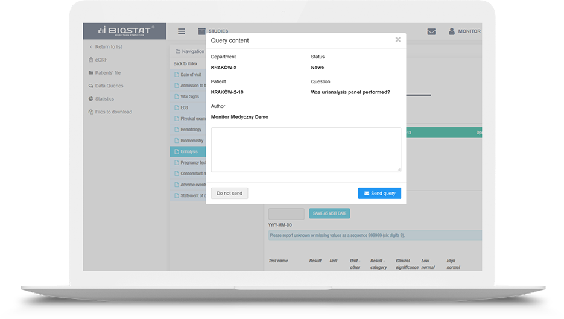Click the department value KRAKÓW-2
The height and width of the screenshot is (319, 564).
point(223,68)
